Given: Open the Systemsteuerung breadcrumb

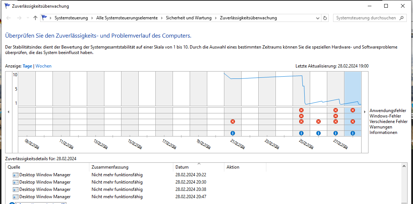Looking at the screenshot, I should (x=71, y=18).
